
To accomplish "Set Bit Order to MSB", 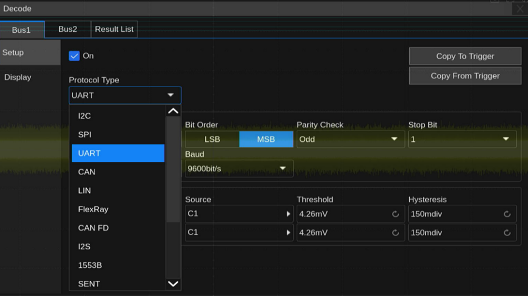I will click(x=266, y=140).
